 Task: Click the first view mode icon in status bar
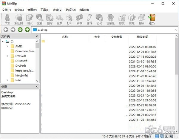[x=157, y=136]
